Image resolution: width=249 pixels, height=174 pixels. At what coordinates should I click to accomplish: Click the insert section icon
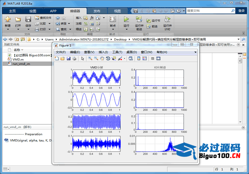pyautogui.click(x=86, y=18)
